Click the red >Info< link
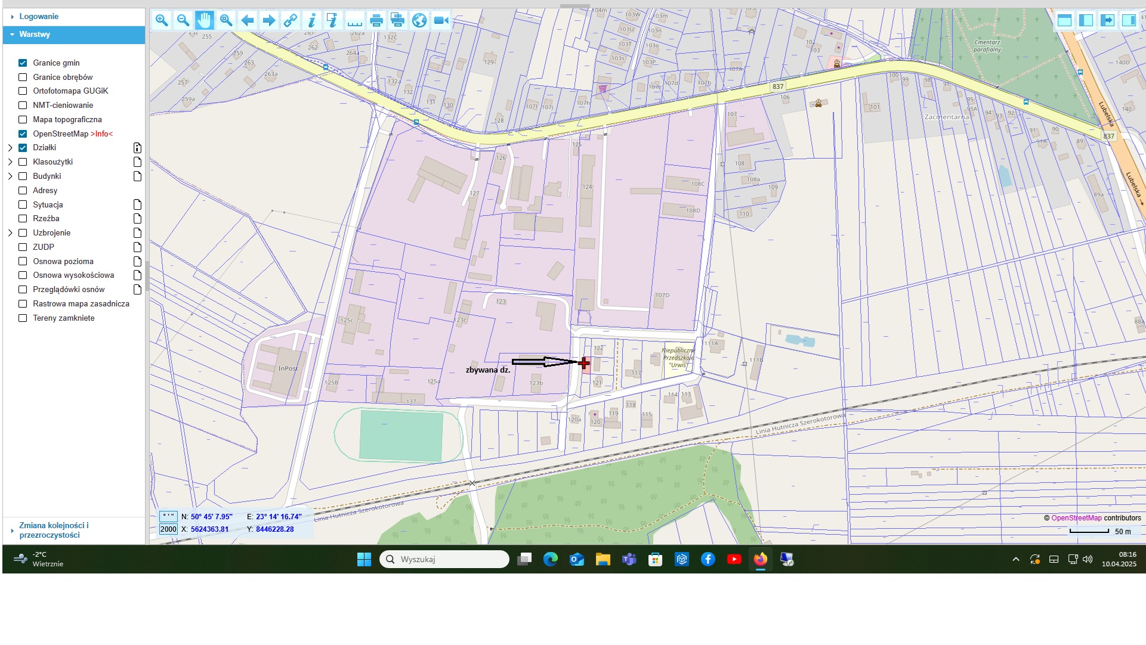 101,134
